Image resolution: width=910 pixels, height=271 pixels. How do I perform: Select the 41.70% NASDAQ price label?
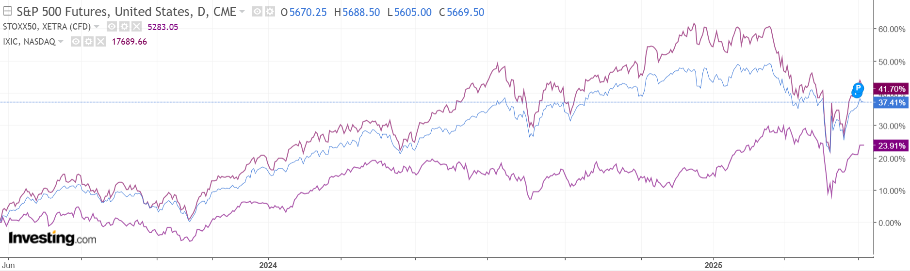891,89
